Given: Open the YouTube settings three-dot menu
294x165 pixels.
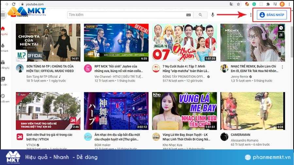Looking at the screenshot, I should tap(251, 15).
